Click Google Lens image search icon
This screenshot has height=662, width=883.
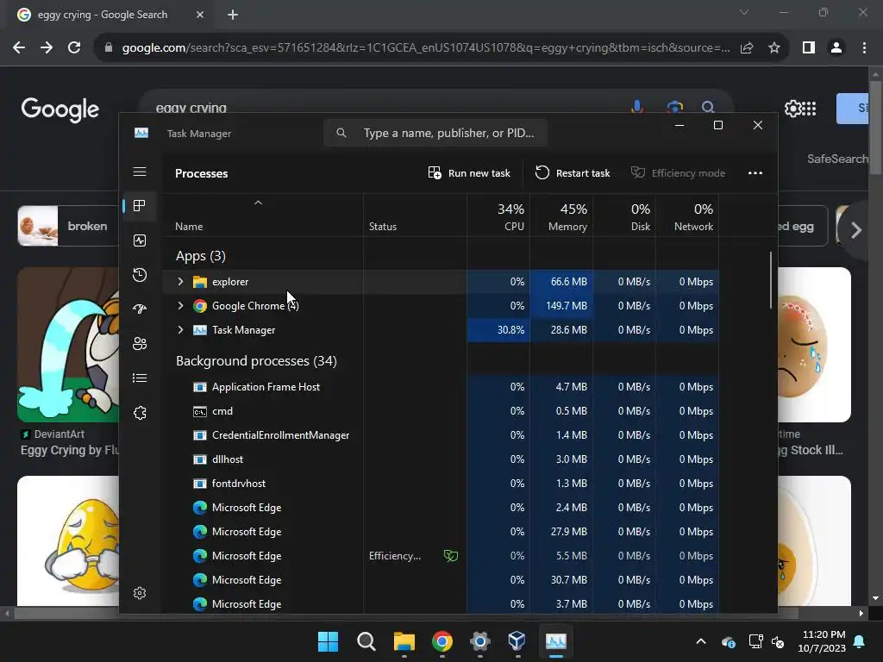click(674, 106)
